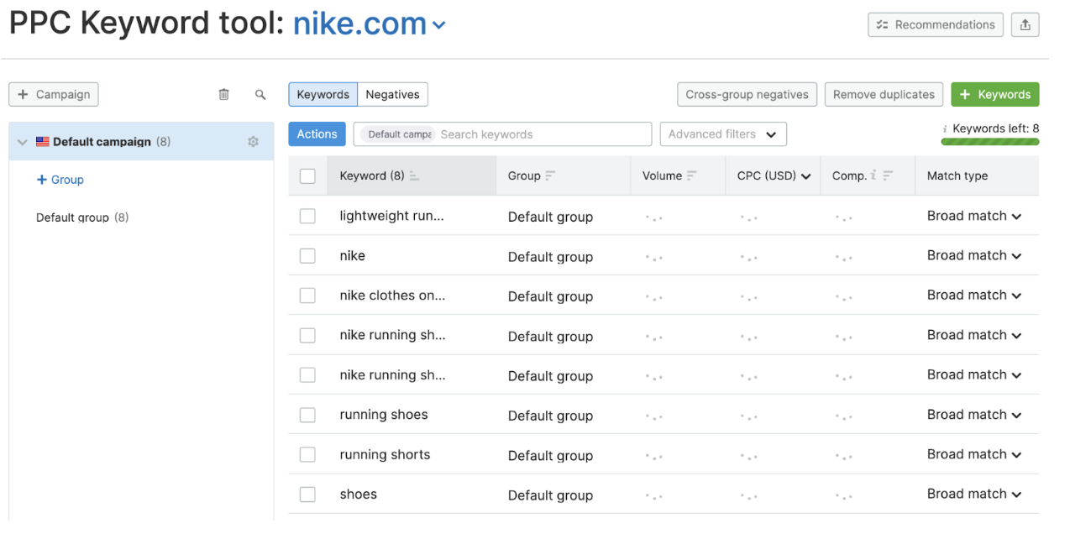
Task: Click the trash icon in campaign panel
Action: click(223, 95)
